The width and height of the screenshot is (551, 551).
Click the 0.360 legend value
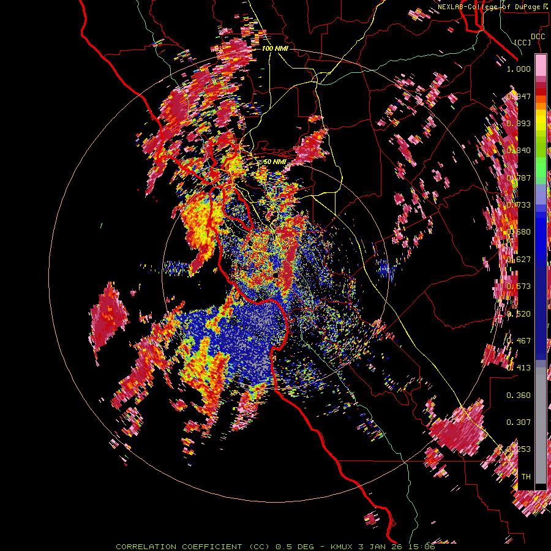click(x=519, y=395)
